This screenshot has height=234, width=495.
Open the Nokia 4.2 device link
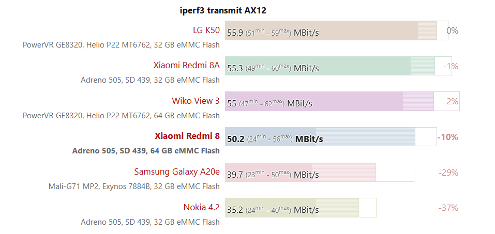(201, 207)
